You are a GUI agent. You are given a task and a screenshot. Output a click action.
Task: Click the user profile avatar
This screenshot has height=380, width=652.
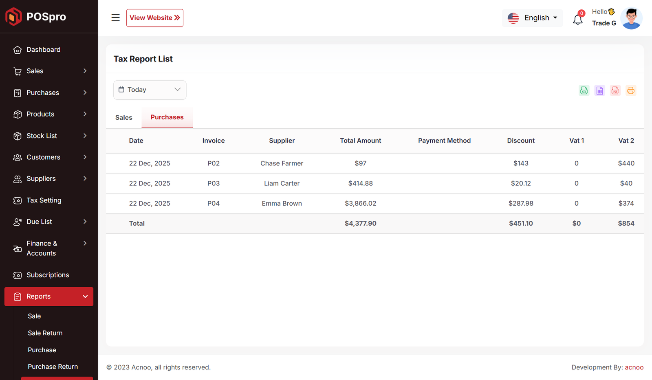(x=631, y=18)
